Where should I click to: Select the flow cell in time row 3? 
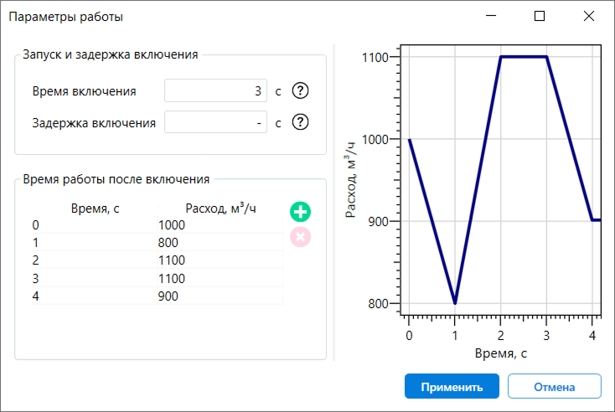coord(220,278)
